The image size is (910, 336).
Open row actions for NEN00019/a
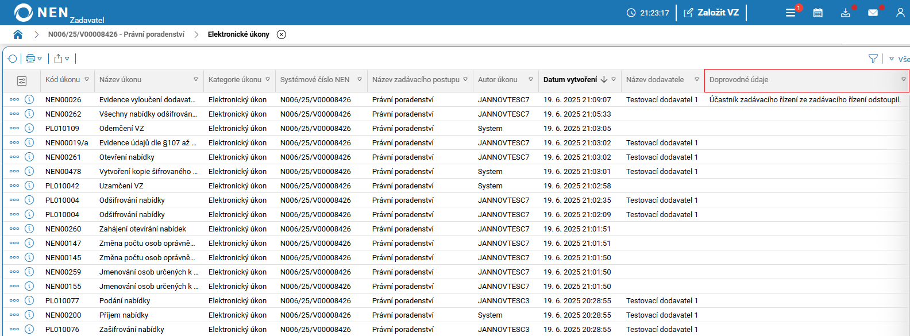tap(14, 142)
